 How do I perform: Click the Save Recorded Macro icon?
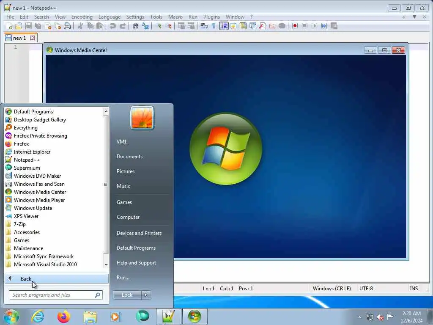334,26
